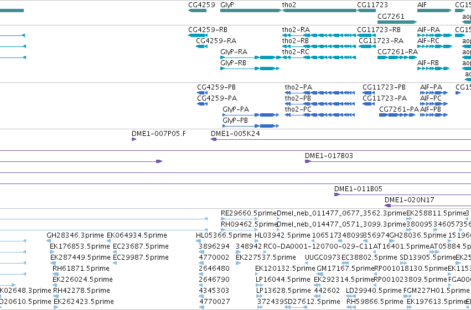The height and width of the screenshot is (310, 471).
Task: Click the AIF-PC protein feature
Action: point(434,104)
